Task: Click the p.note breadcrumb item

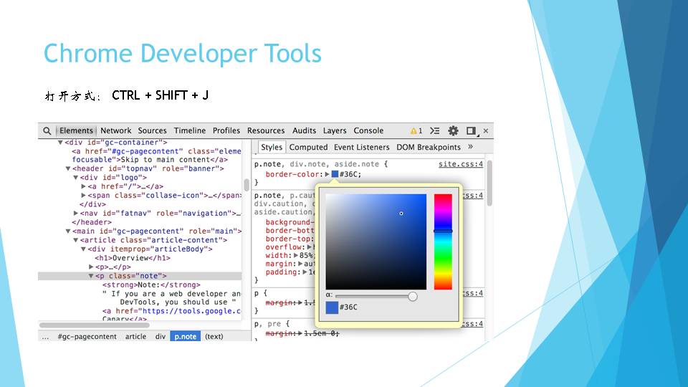Action: 186,337
